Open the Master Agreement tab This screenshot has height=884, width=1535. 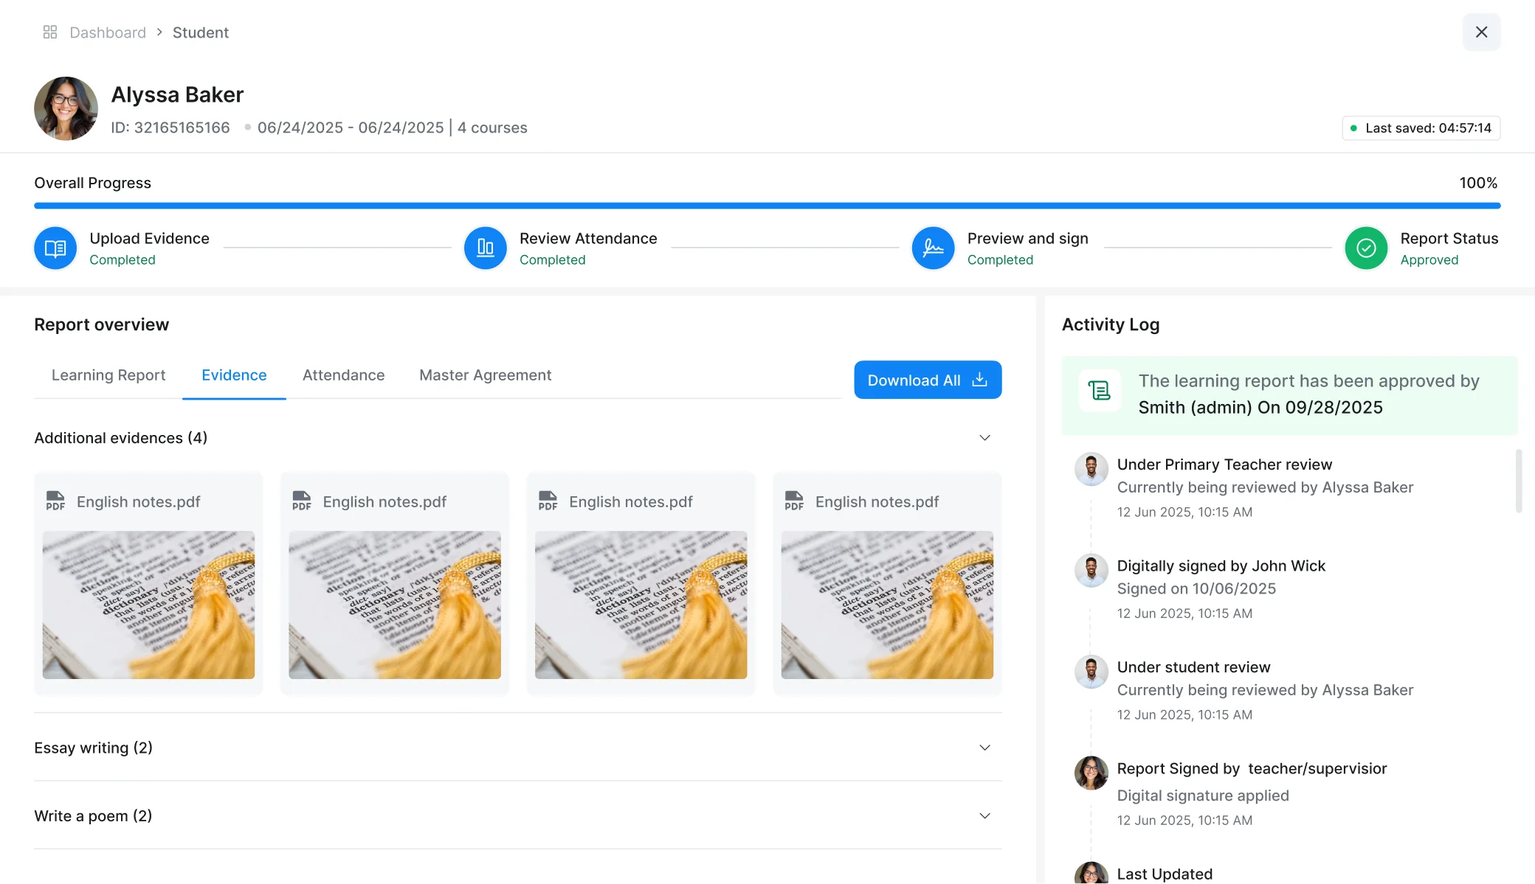click(485, 375)
